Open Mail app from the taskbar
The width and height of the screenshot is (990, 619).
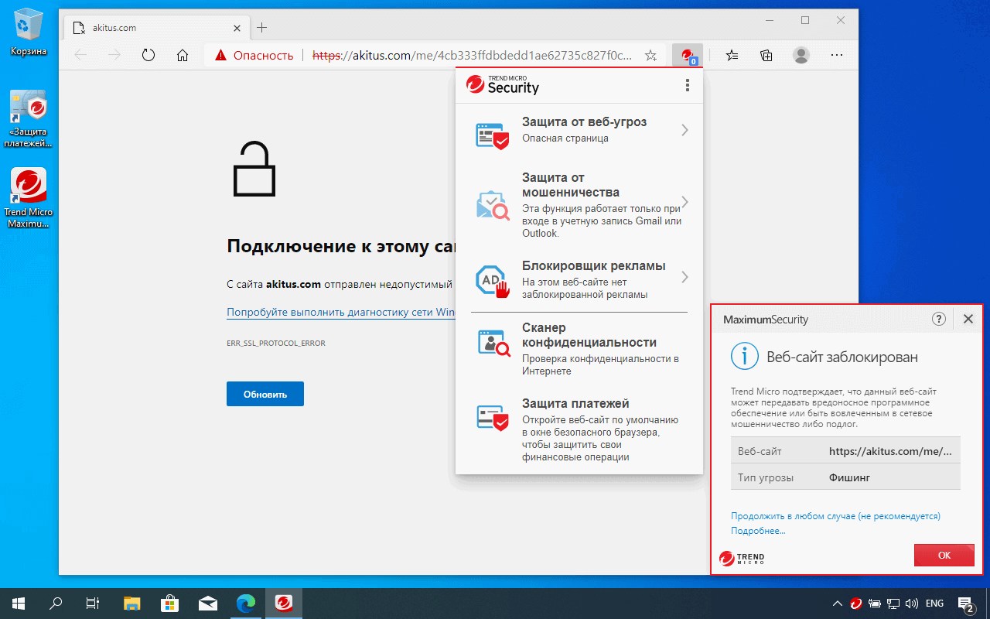207,603
